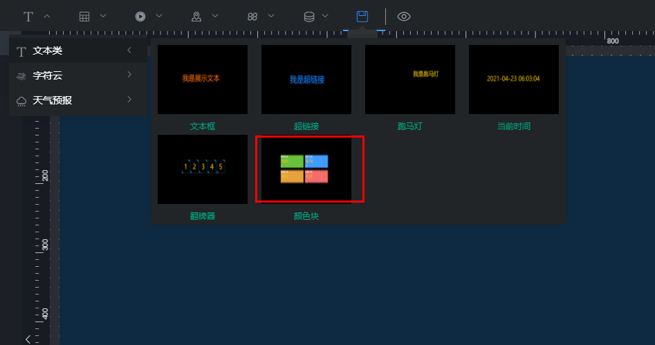Choose the 当前时间 component thumbnail

514,80
